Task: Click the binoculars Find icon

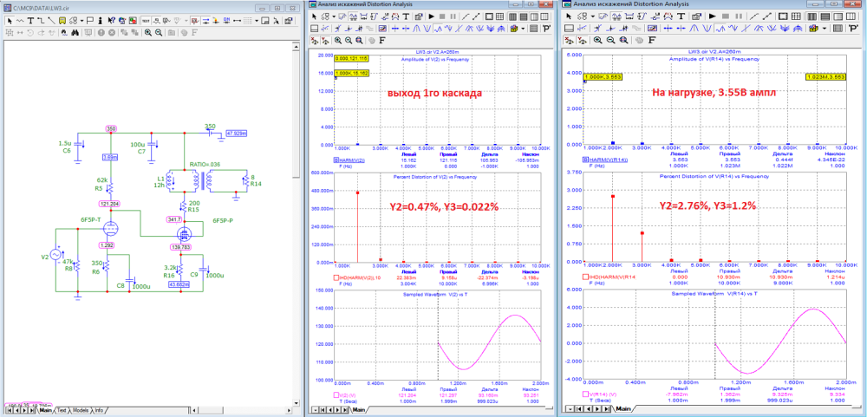Action: tap(76, 32)
